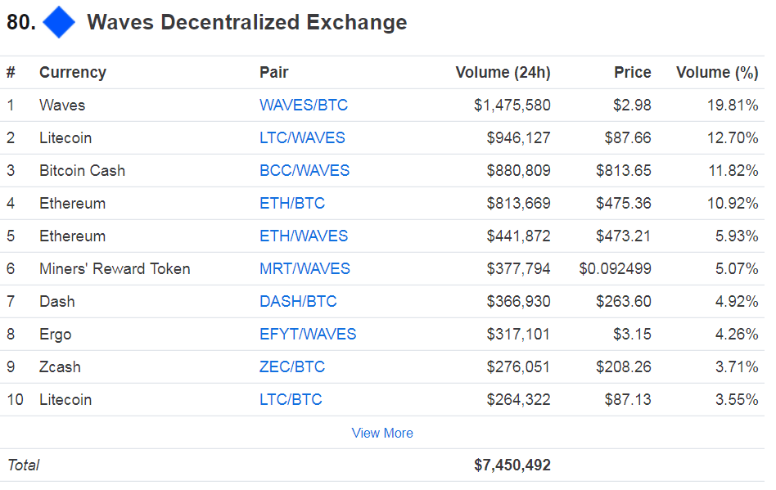Click the Pair column header
This screenshot has height=490, width=776.
(273, 72)
